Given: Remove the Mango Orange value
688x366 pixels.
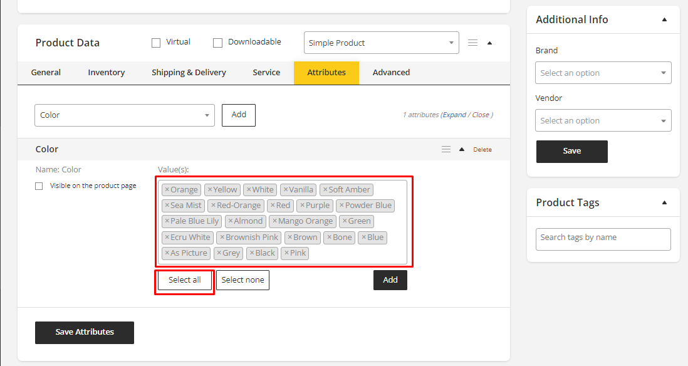Looking at the screenshot, I should (274, 221).
